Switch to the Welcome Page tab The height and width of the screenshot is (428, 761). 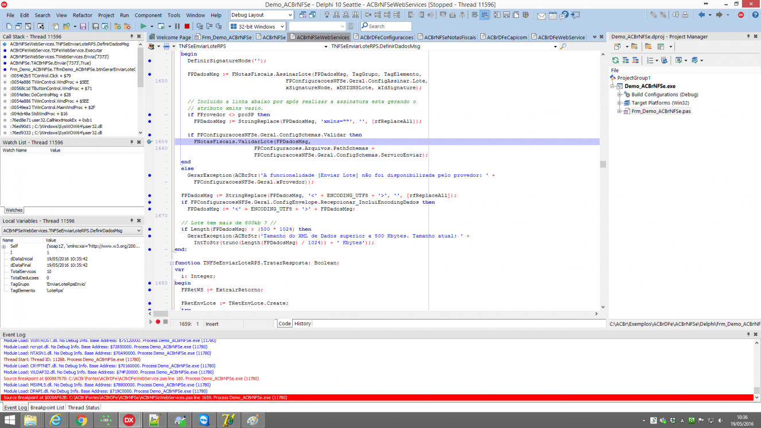[170, 37]
